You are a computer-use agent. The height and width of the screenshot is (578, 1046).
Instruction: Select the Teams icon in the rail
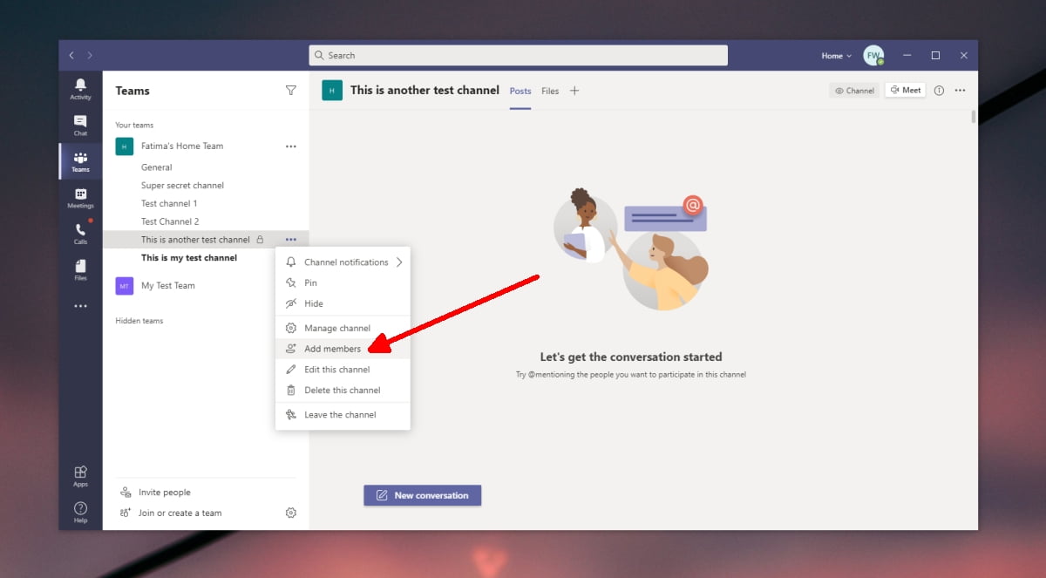[x=80, y=162]
